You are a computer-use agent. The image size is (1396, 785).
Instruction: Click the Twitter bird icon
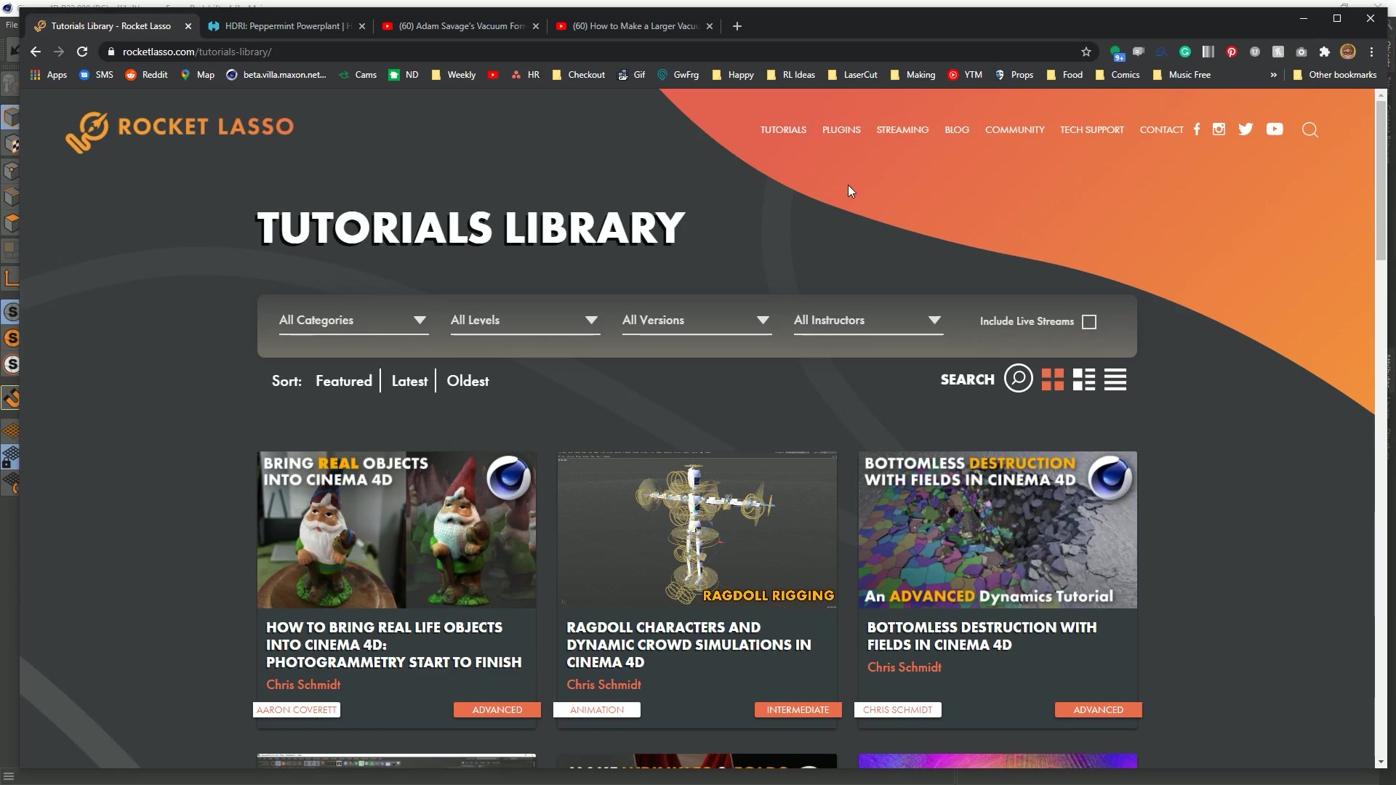tap(1246, 129)
